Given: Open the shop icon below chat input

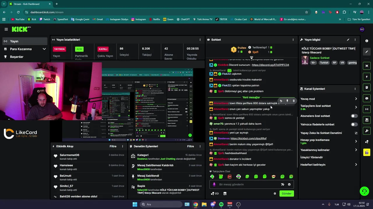Looking at the screenshot, I should coord(225,194).
